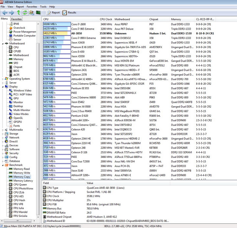
Task: Switch to the Favorites tab
Action: [16, 19]
